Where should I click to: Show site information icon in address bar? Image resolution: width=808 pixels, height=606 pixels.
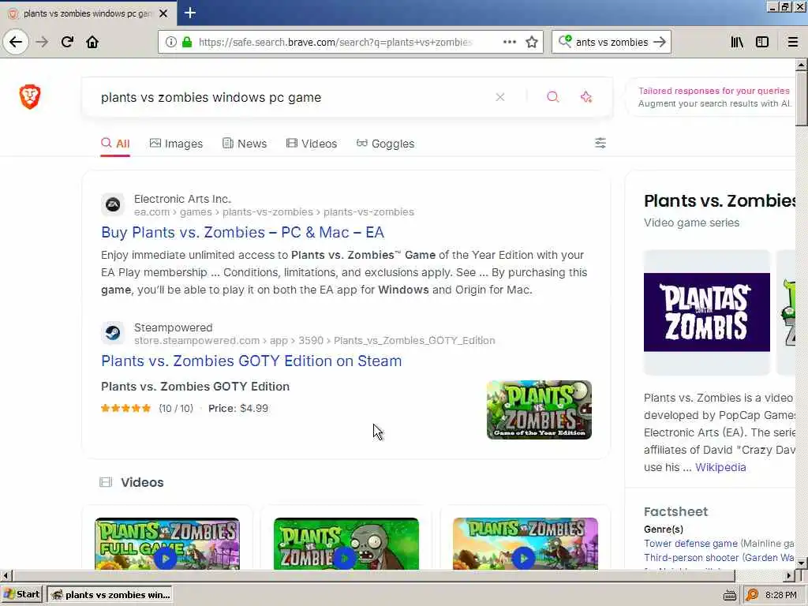click(171, 43)
